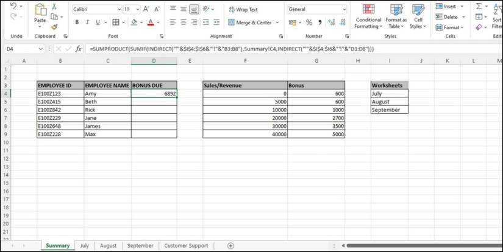Screen dimensions: 503x252
Task: Toggle Align Right
Action: (x=194, y=22)
